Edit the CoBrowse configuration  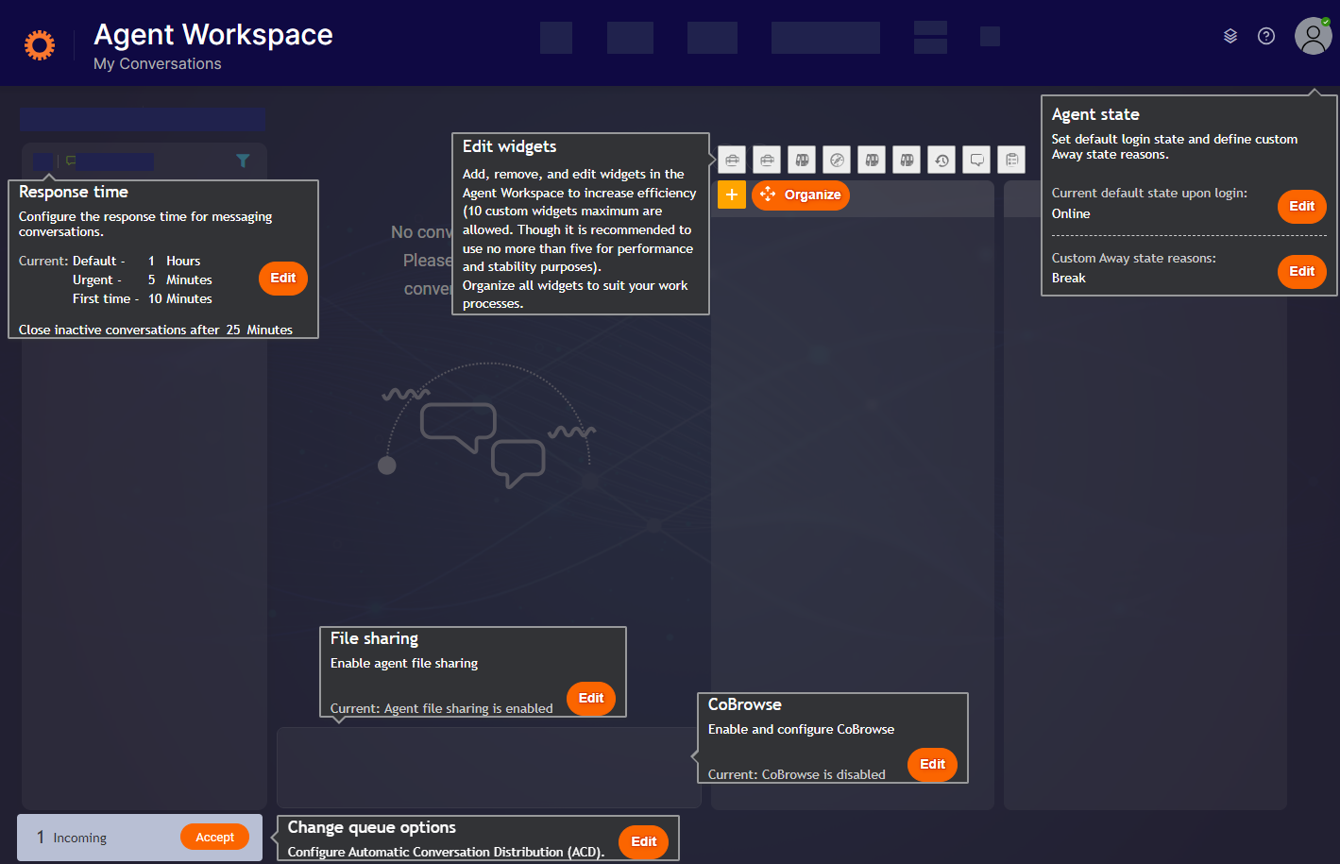pos(933,765)
